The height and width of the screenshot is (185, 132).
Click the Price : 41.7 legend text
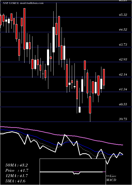click(17, 170)
